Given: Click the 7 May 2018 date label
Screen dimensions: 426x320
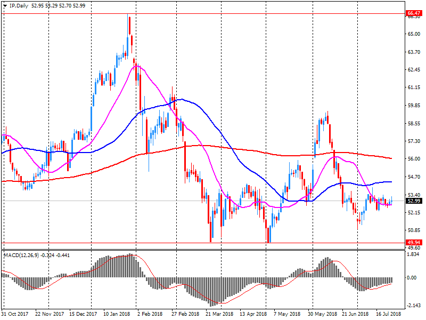Looking at the screenshot, I should [x=286, y=314].
